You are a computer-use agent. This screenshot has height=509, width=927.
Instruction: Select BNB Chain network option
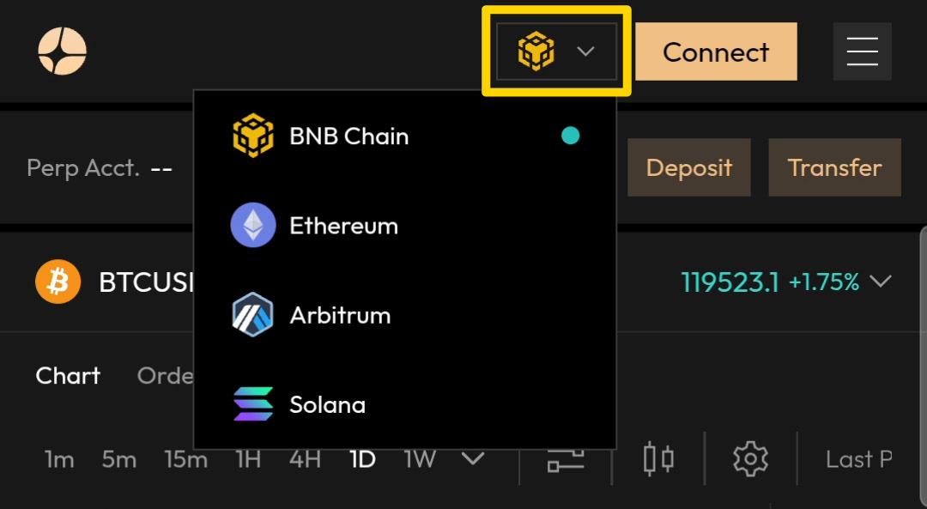click(348, 136)
